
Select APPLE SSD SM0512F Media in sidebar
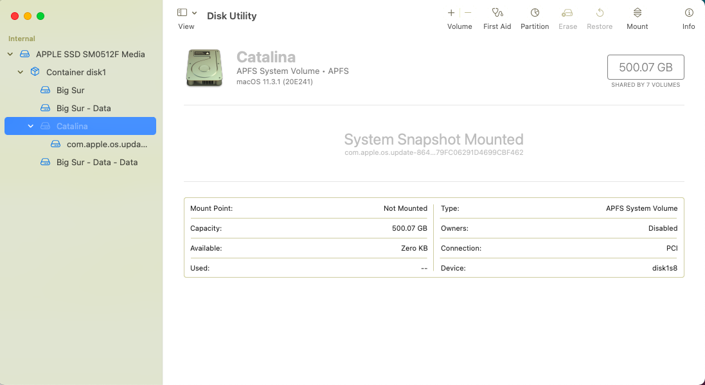(80, 55)
